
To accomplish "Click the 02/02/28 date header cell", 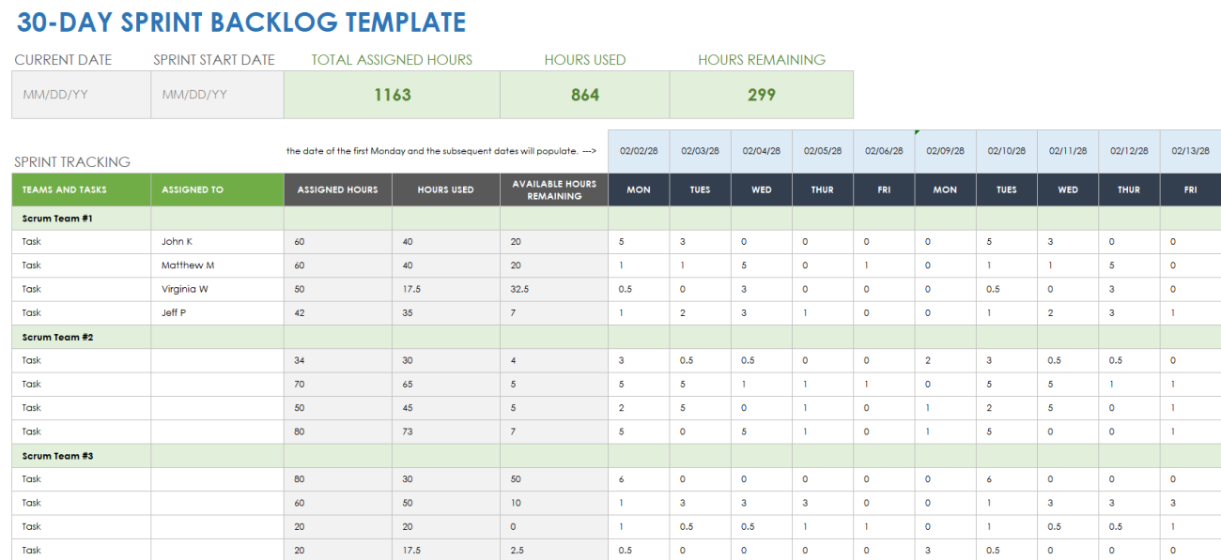I will tap(638, 150).
